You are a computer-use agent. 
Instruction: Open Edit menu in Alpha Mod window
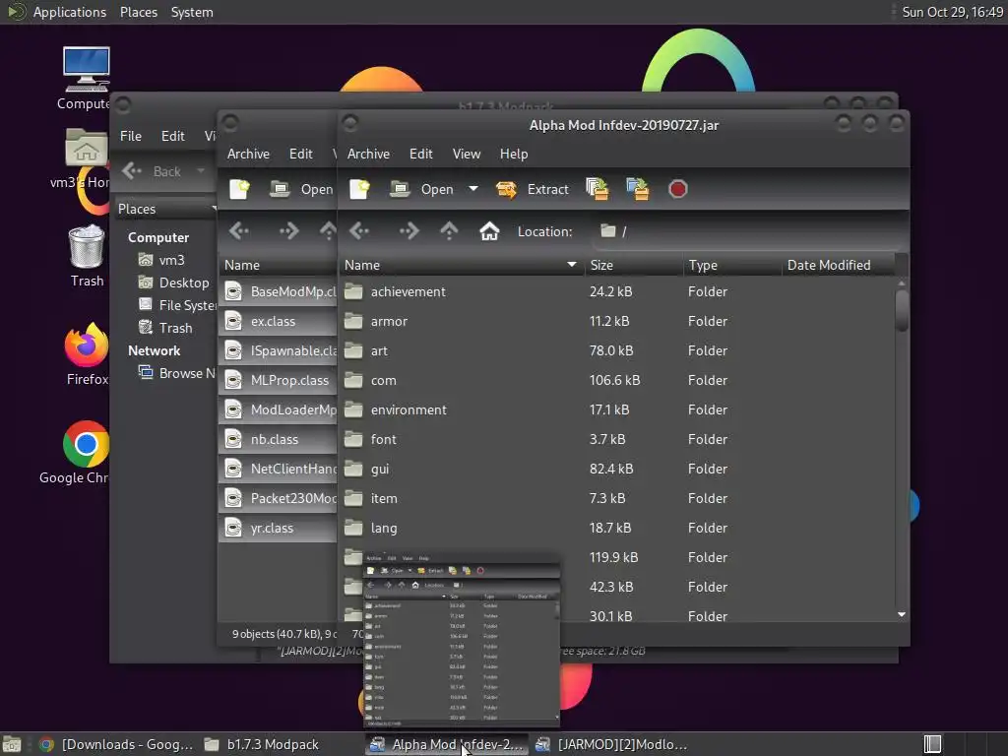click(x=421, y=154)
